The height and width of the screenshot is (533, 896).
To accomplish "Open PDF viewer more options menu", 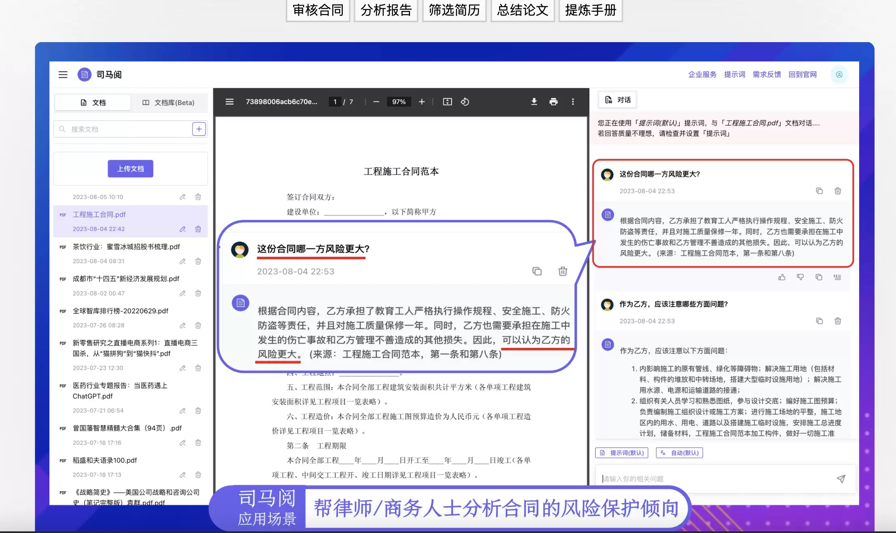I will click(x=573, y=102).
